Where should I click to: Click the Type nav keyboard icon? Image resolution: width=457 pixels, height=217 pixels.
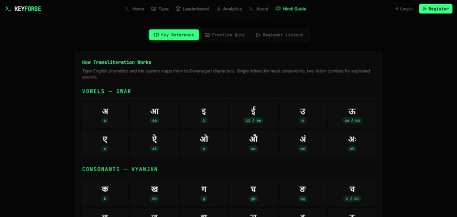coord(154,8)
